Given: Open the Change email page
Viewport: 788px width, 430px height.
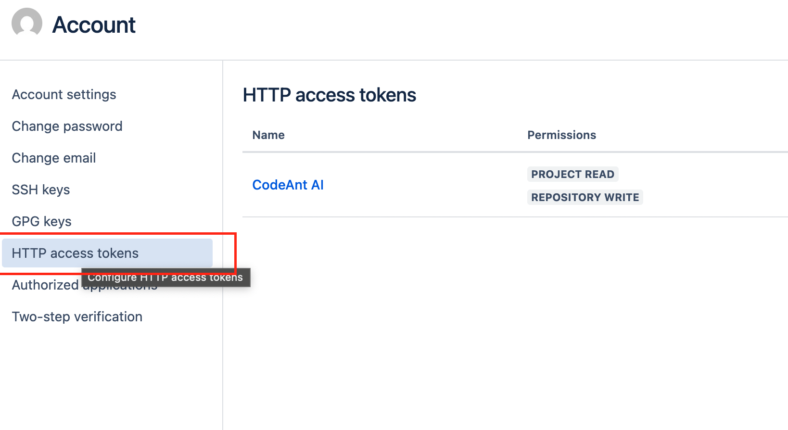Looking at the screenshot, I should click(53, 158).
